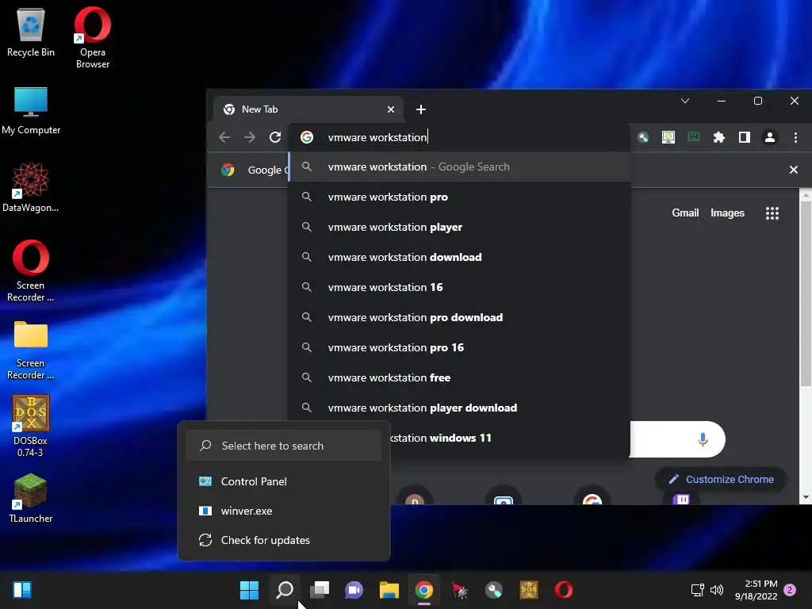
Task: Launch TLauncher from the desktop
Action: click(x=31, y=498)
